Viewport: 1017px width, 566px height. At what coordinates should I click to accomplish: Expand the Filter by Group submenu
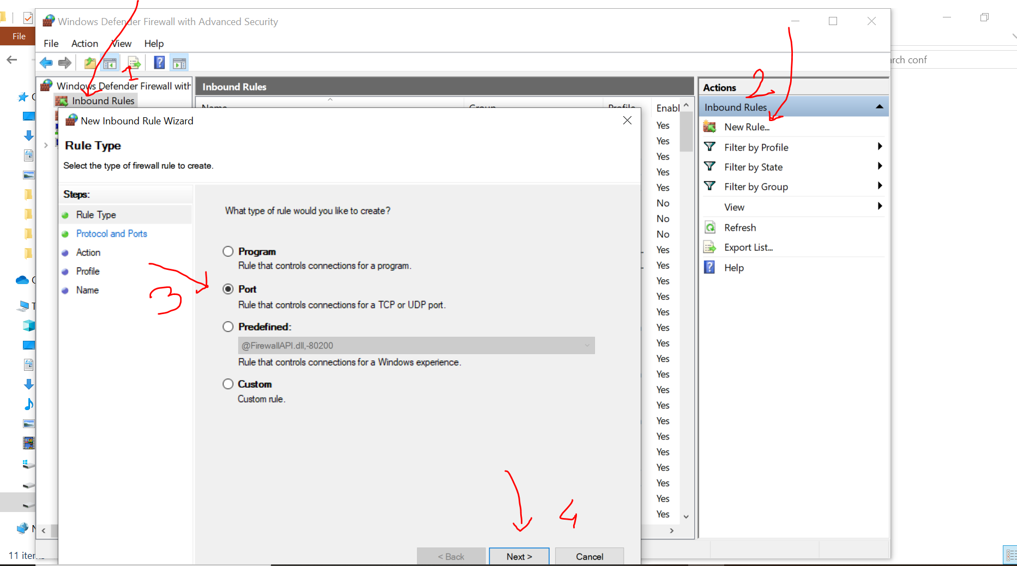880,185
